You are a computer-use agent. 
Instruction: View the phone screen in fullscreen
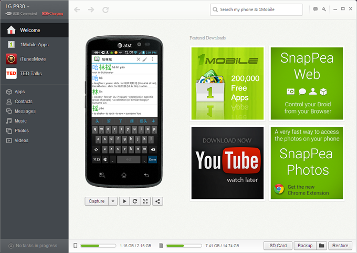(145, 201)
